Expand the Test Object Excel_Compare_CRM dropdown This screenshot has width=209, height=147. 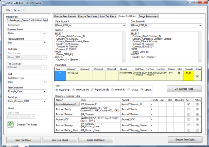45,101
